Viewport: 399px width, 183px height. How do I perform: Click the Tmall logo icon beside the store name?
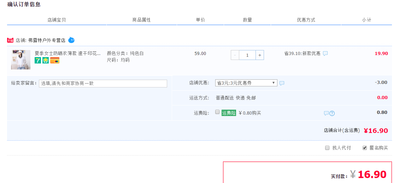(10, 40)
